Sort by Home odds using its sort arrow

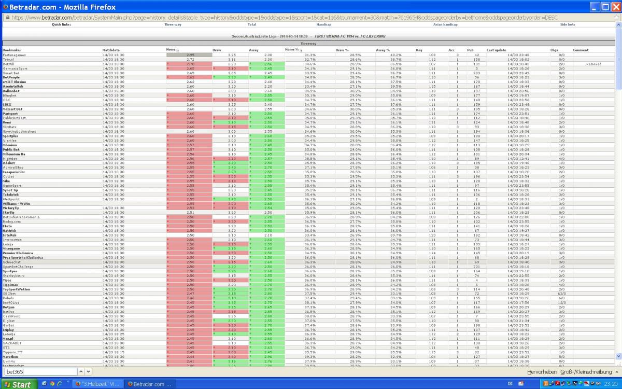[178, 50]
